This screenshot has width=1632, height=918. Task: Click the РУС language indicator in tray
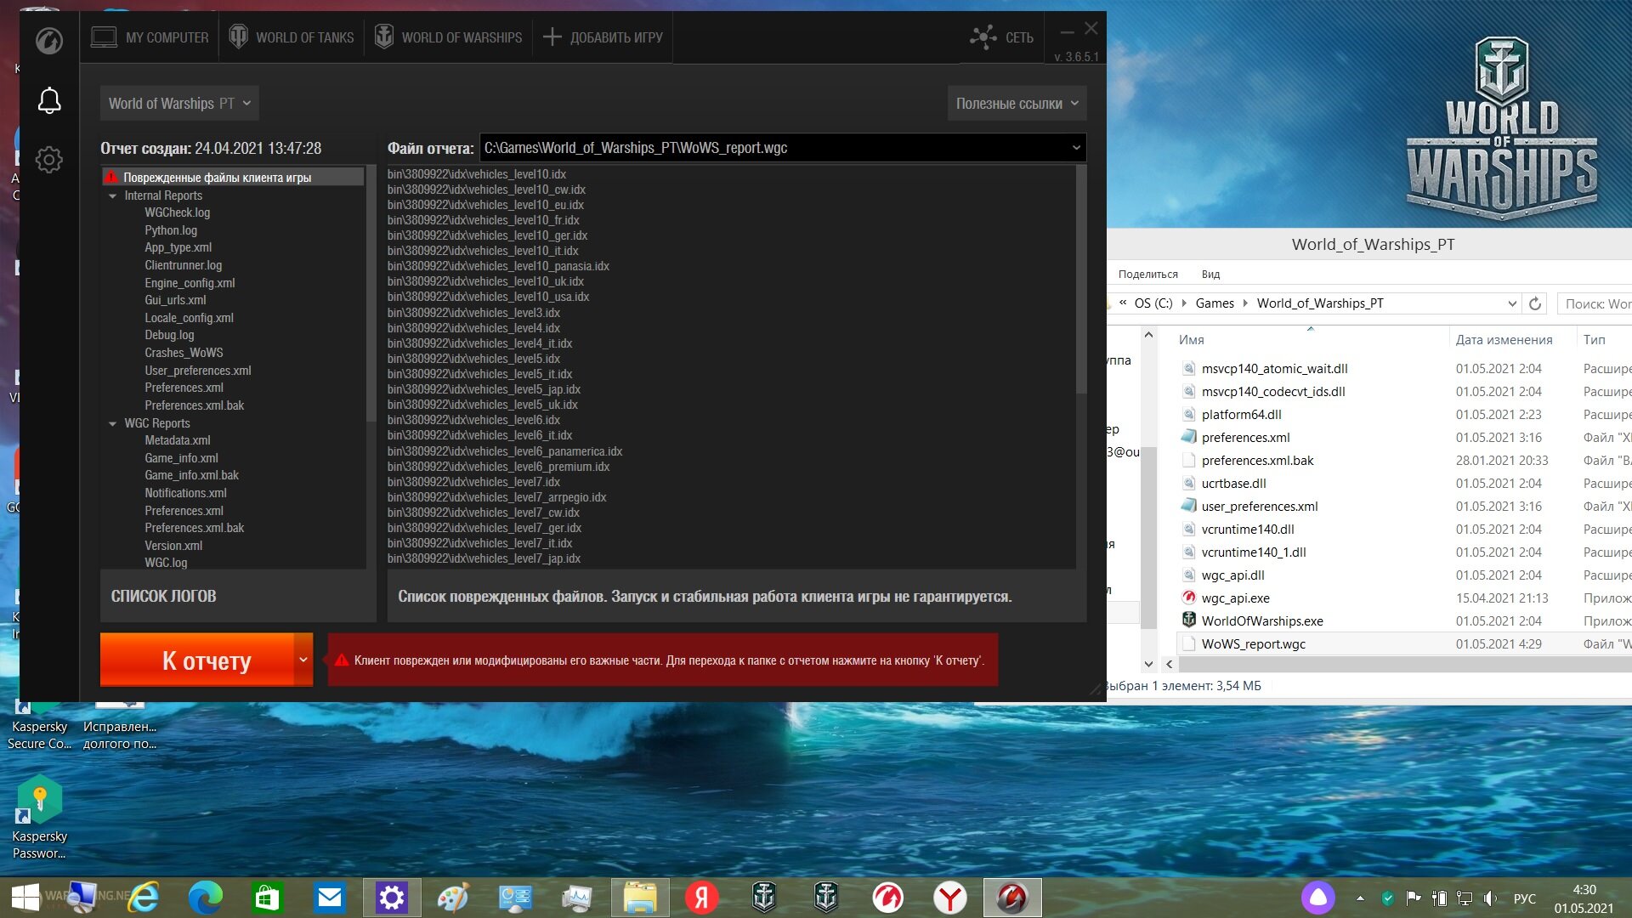1525,898
